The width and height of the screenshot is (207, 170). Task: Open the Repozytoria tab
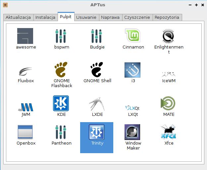pos(167,17)
